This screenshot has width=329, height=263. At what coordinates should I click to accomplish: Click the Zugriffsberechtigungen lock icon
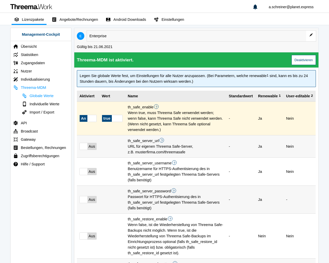16,156
